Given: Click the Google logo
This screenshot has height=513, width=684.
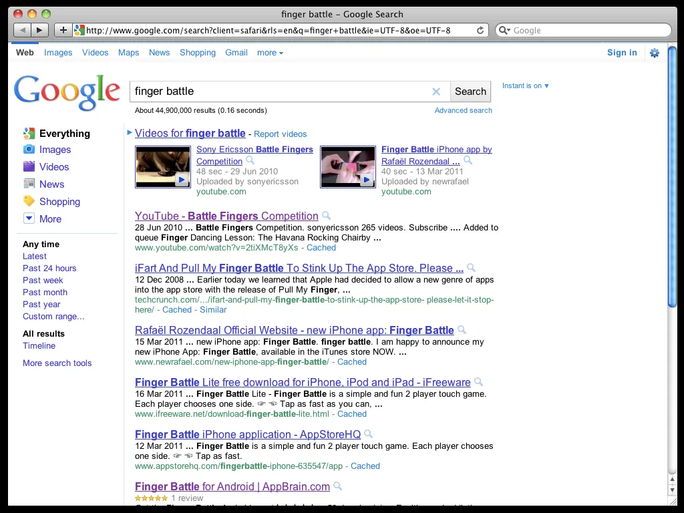Looking at the screenshot, I should [x=67, y=92].
